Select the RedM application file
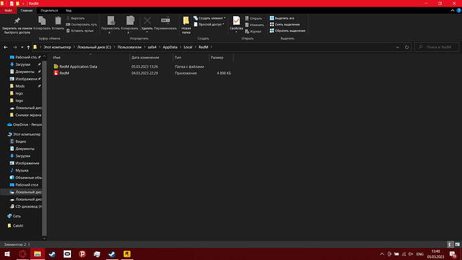 coord(62,73)
